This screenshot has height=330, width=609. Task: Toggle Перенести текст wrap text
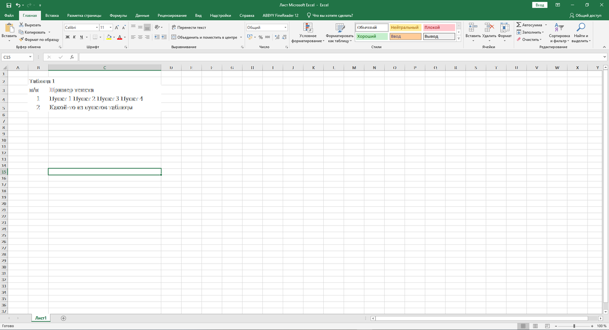click(x=188, y=27)
